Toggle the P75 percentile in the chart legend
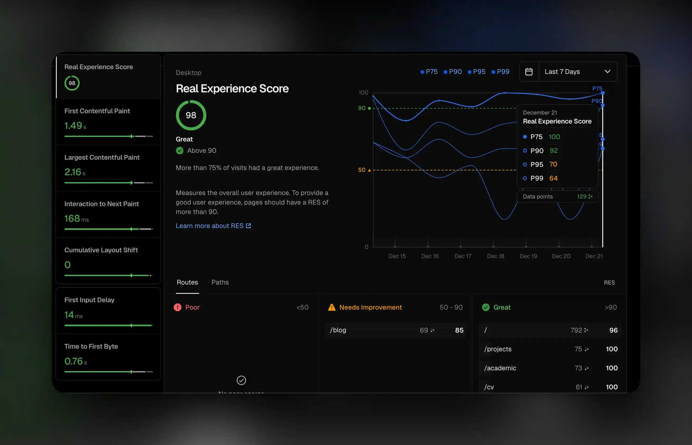 coord(429,71)
